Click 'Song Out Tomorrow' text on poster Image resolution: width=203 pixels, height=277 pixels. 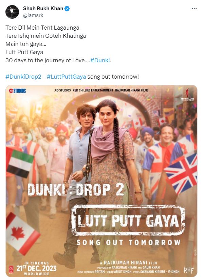[128, 243]
